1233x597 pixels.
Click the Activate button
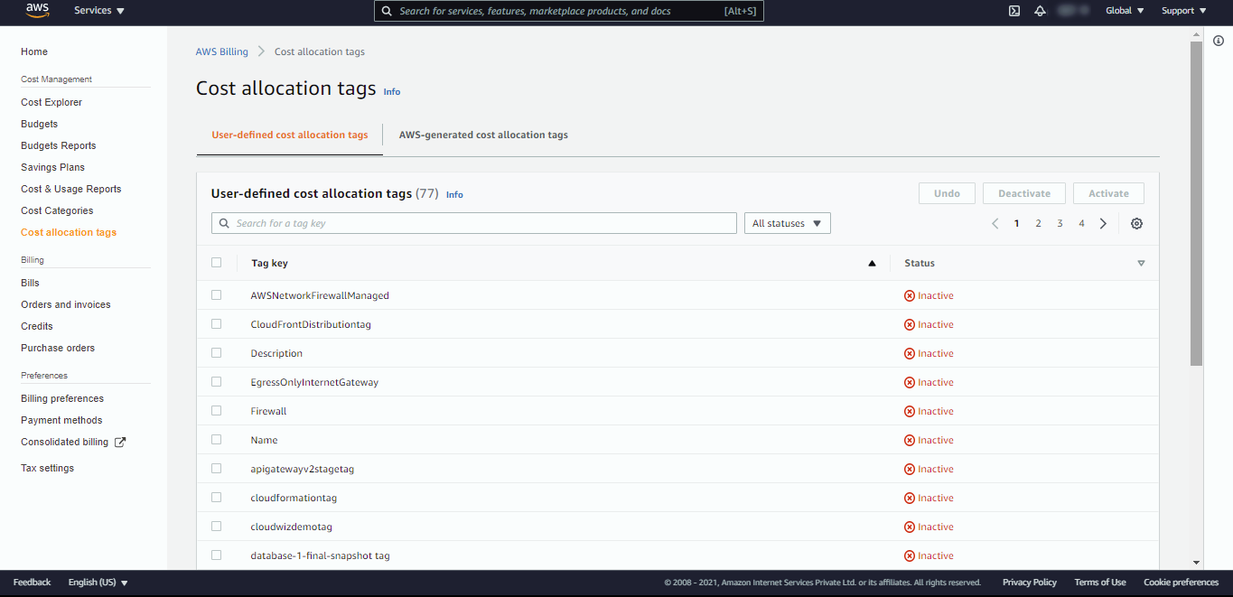point(1108,193)
